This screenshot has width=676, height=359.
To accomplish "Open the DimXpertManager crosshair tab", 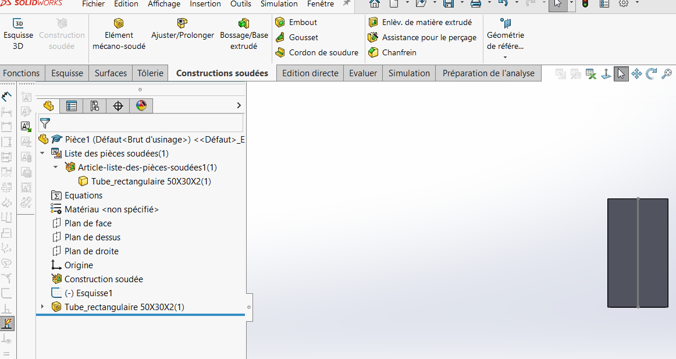I will point(118,106).
